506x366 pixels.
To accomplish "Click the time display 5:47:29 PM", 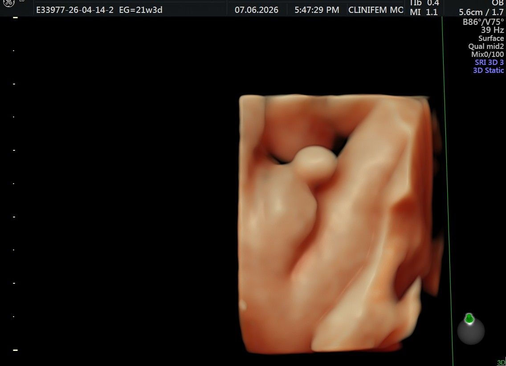I will [317, 10].
